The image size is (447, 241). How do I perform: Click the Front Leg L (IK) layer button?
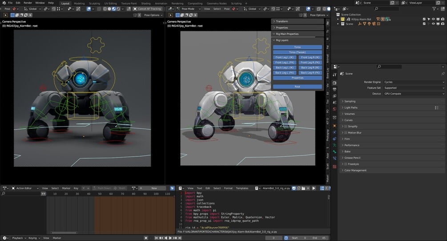(x=285, y=57)
